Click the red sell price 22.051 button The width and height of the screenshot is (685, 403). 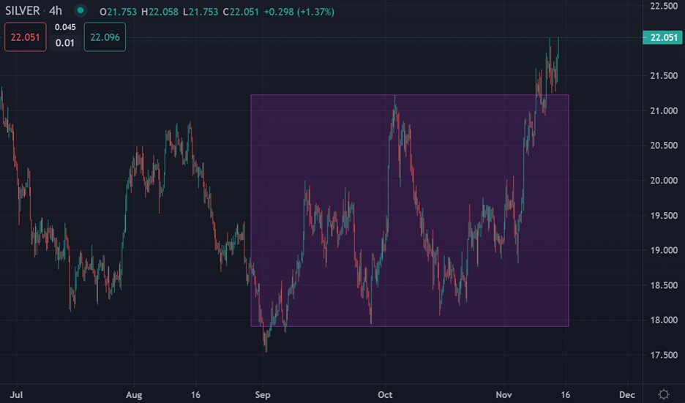[26, 37]
